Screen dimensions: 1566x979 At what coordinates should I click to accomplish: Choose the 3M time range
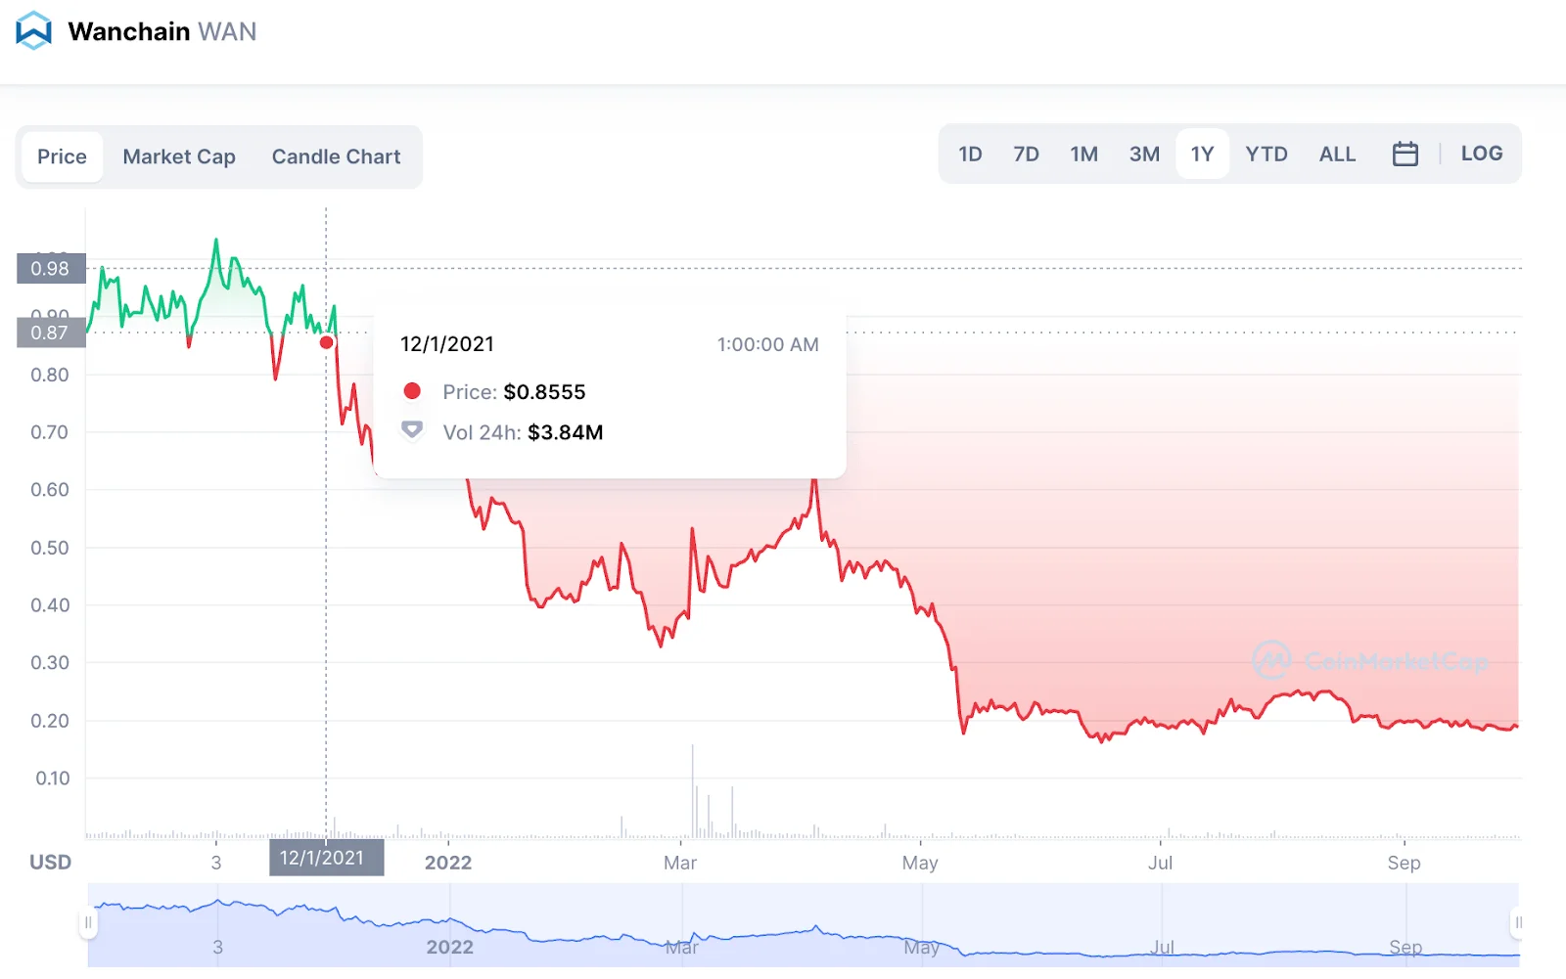coord(1143,154)
